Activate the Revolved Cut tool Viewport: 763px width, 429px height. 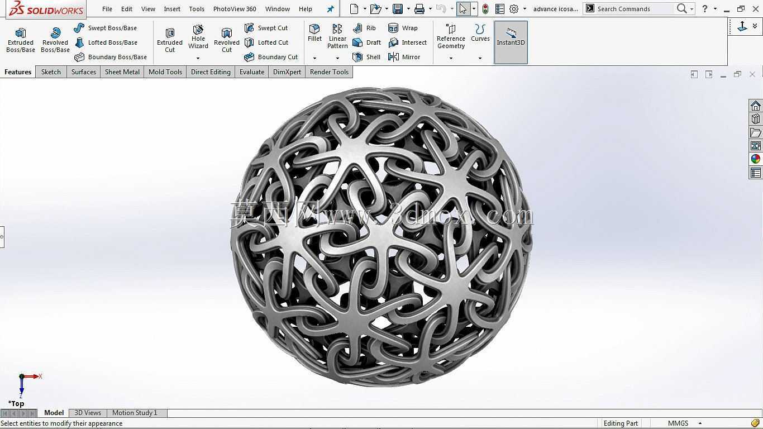(227, 41)
